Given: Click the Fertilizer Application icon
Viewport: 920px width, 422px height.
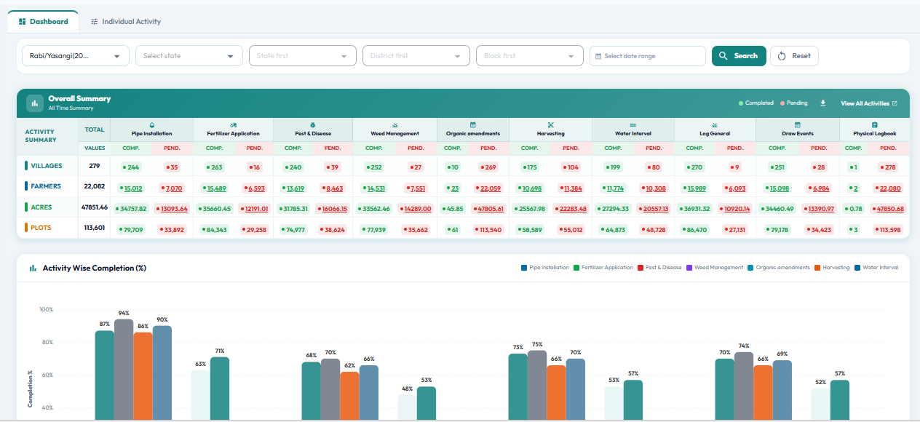Looking at the screenshot, I should pyautogui.click(x=233, y=125).
